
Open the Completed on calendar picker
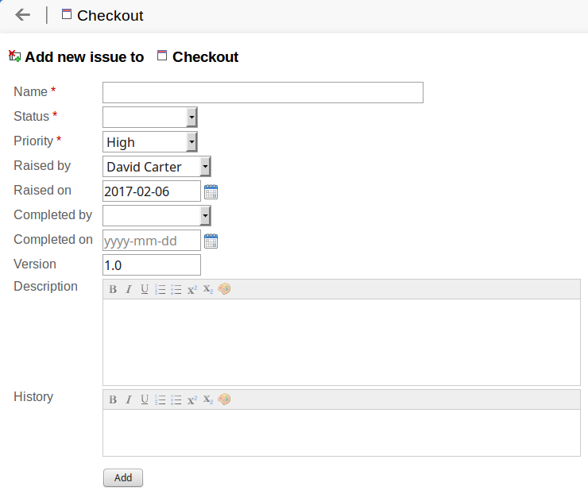[211, 241]
